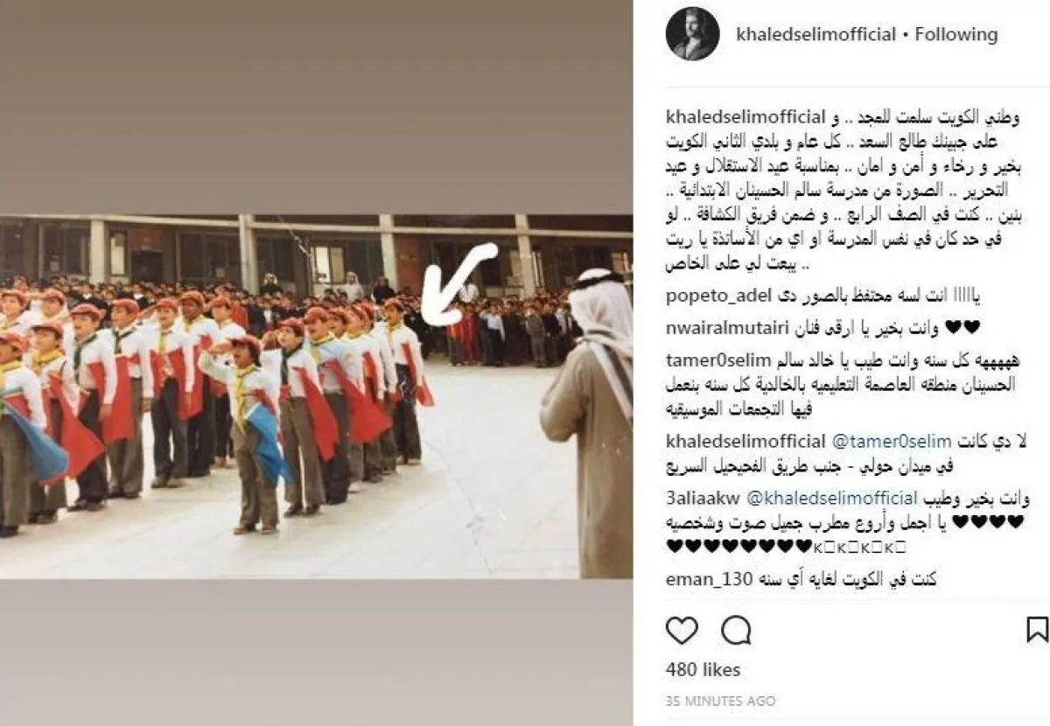Like the post with heart icon

point(682,630)
